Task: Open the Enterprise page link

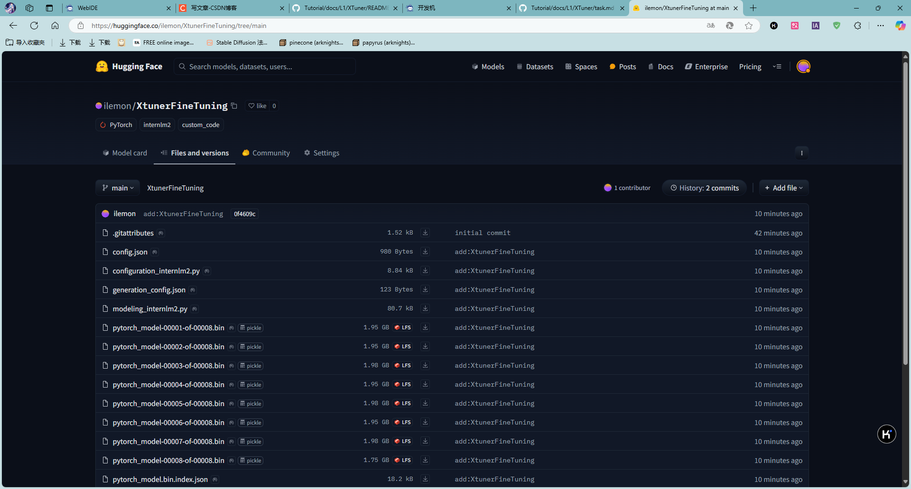Action: tap(706, 67)
